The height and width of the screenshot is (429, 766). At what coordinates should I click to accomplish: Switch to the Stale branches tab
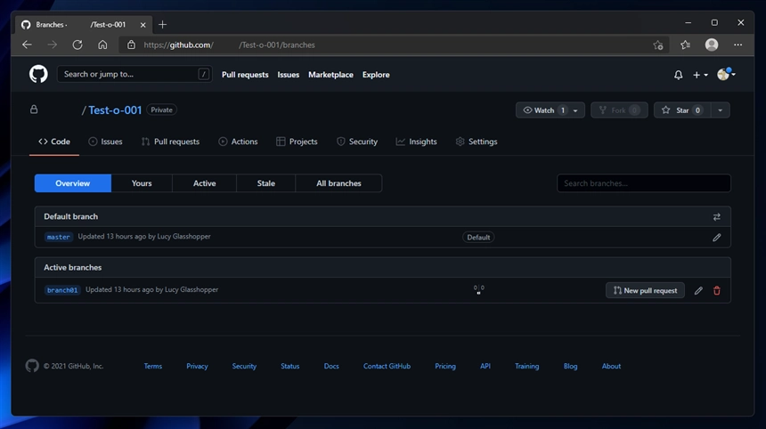coord(265,183)
